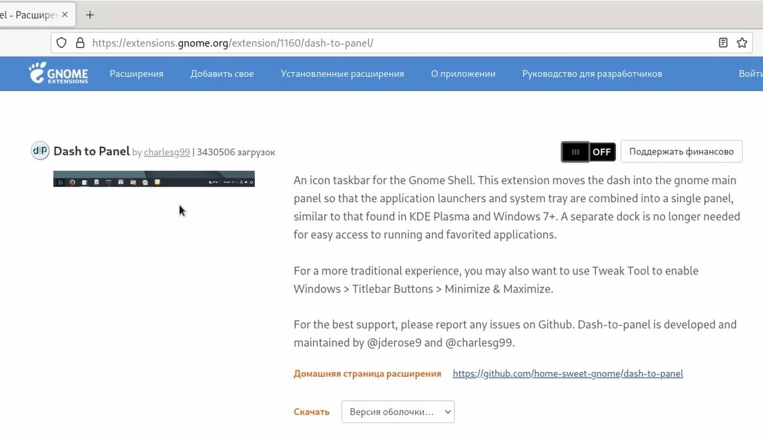Click the Войти login link
Image resolution: width=763 pixels, height=435 pixels.
point(751,74)
